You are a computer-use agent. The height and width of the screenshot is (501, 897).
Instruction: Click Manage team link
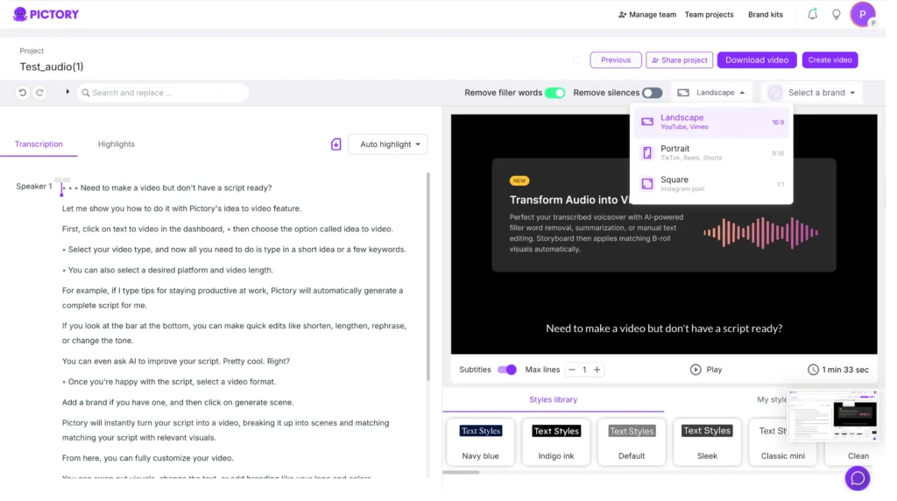pyautogui.click(x=647, y=14)
